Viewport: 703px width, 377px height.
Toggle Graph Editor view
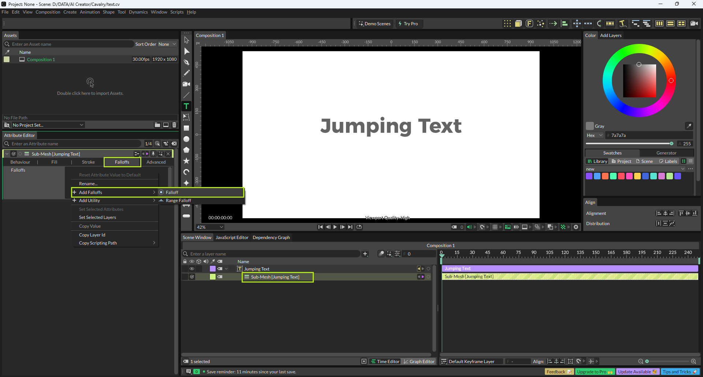[419, 361]
